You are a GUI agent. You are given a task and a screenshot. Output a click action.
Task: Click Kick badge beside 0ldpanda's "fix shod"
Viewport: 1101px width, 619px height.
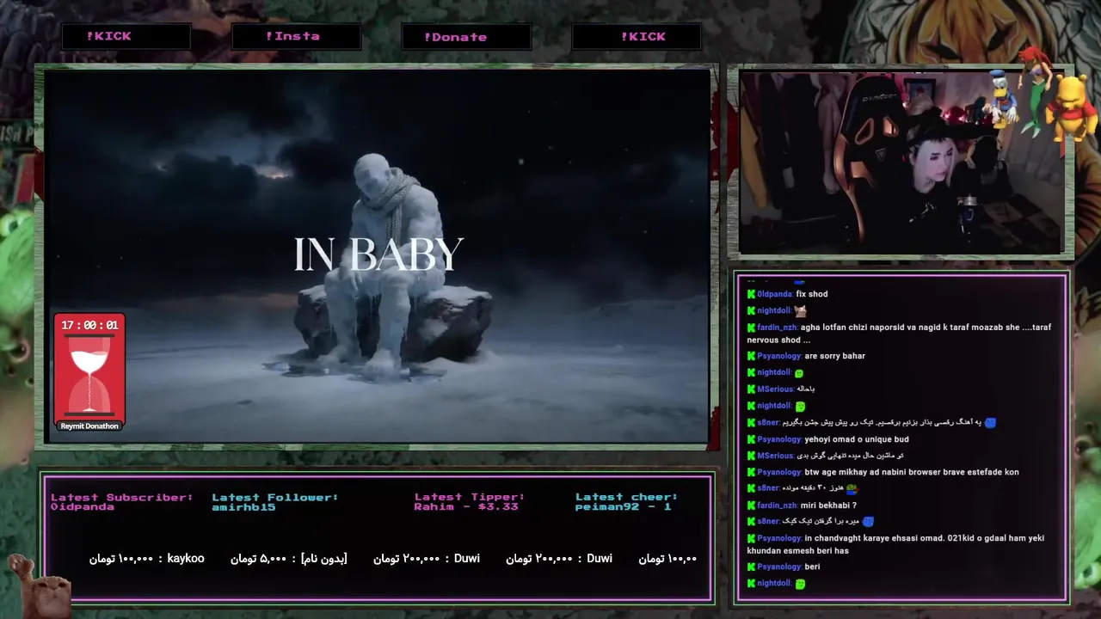[751, 294]
